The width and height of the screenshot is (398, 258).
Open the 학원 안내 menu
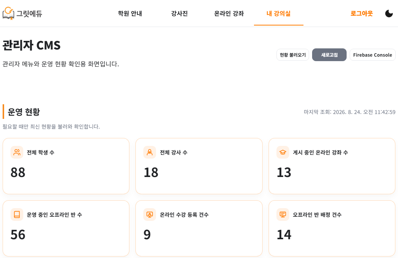coord(130,13)
